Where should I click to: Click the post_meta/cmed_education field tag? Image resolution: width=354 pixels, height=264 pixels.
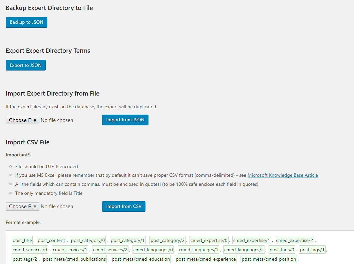tap(141, 259)
